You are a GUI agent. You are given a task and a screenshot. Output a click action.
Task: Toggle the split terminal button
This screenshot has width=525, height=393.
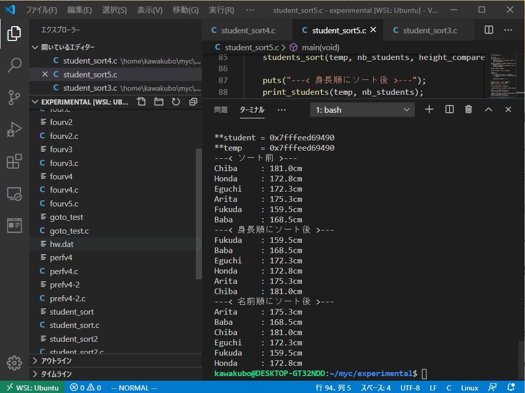(449, 109)
